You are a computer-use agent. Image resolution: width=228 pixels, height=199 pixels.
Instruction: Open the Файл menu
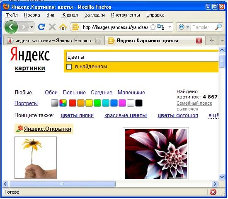click(12, 15)
